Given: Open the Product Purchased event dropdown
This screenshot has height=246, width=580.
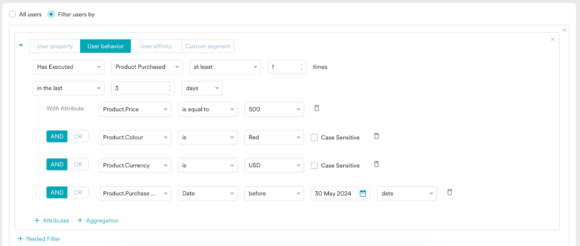Looking at the screenshot, I should [x=147, y=67].
